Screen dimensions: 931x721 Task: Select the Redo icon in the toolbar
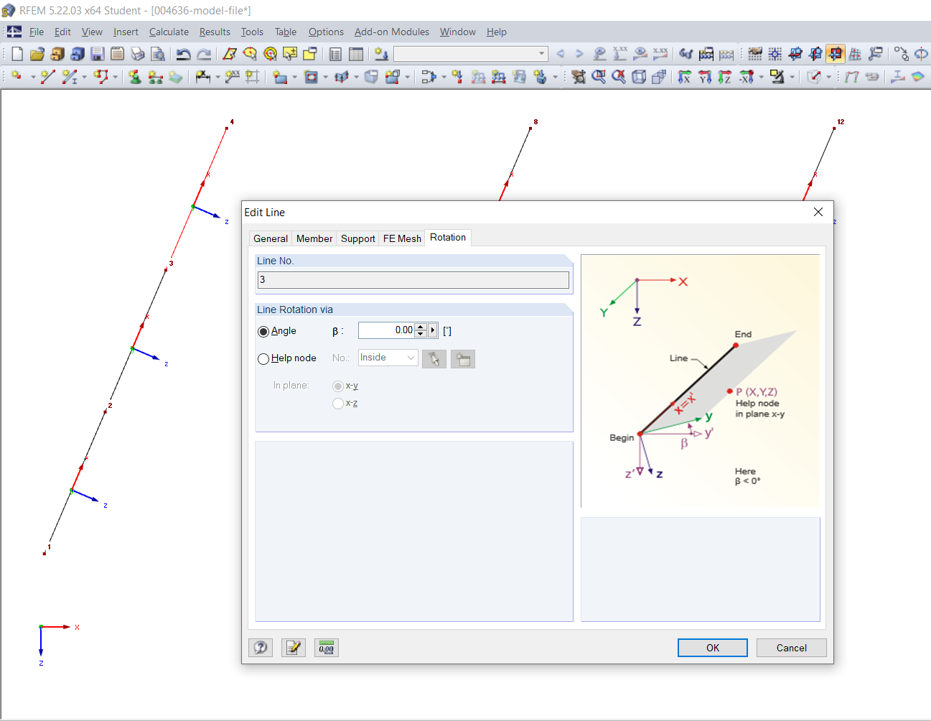pos(205,54)
